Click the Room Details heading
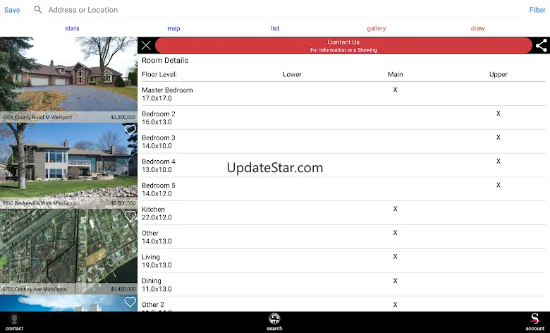This screenshot has width=550, height=333. click(x=165, y=61)
